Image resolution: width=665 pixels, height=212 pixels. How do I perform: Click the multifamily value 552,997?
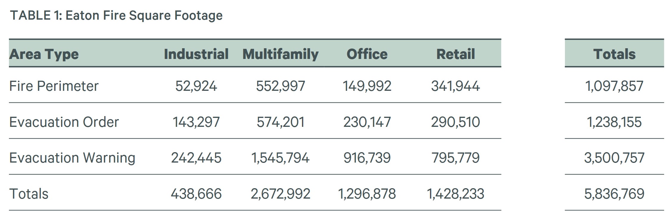(x=281, y=86)
